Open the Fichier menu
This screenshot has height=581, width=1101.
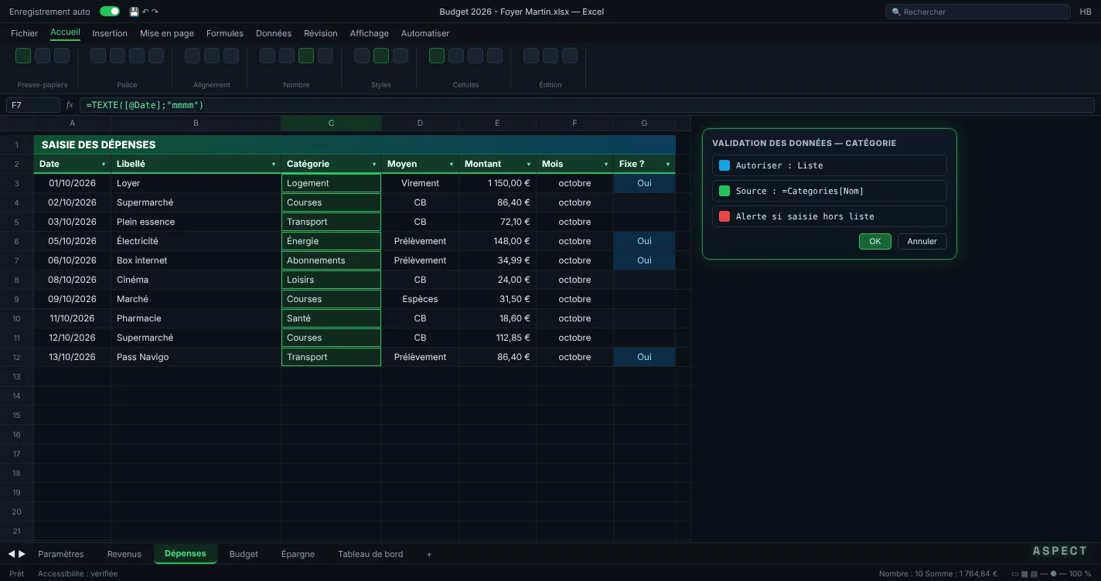[x=24, y=33]
